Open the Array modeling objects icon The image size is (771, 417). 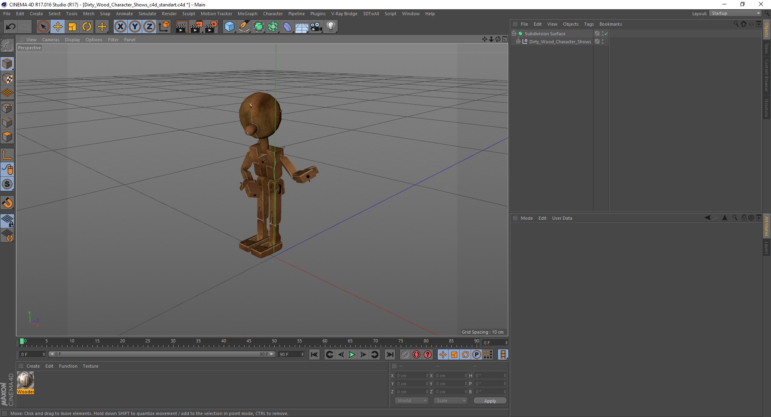(x=273, y=27)
